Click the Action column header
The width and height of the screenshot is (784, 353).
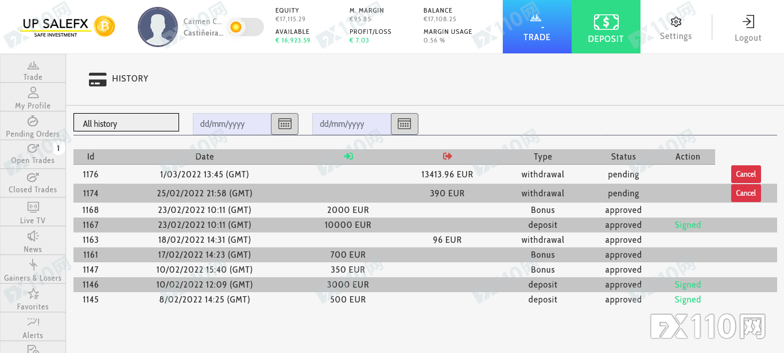tap(688, 157)
